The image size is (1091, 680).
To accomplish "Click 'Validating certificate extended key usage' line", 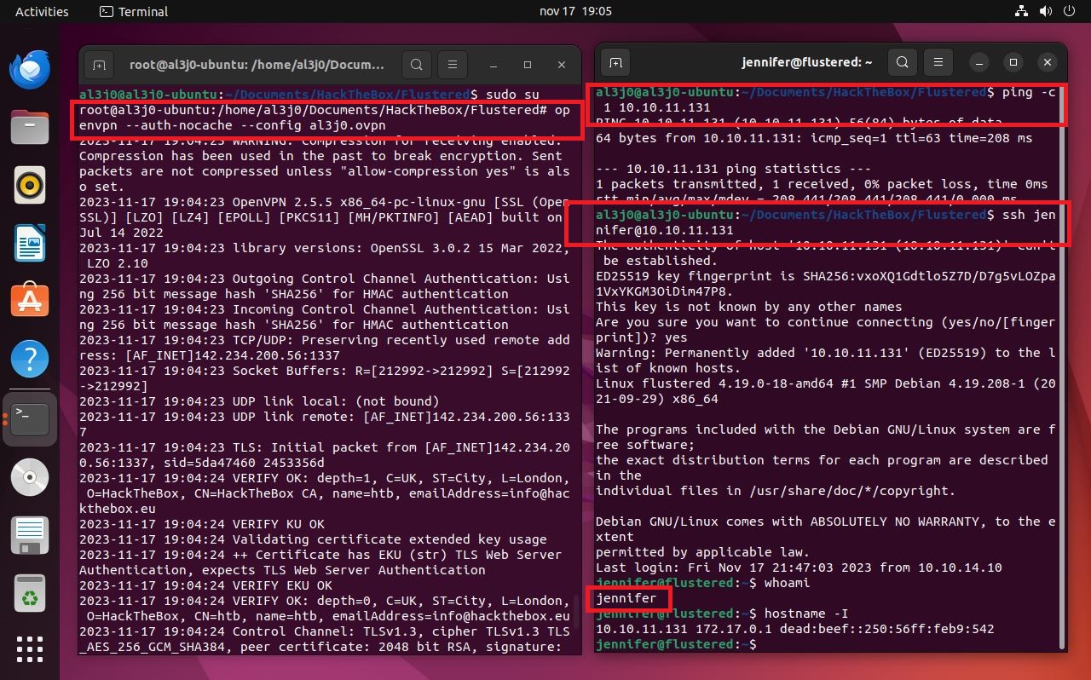I will tap(313, 539).
